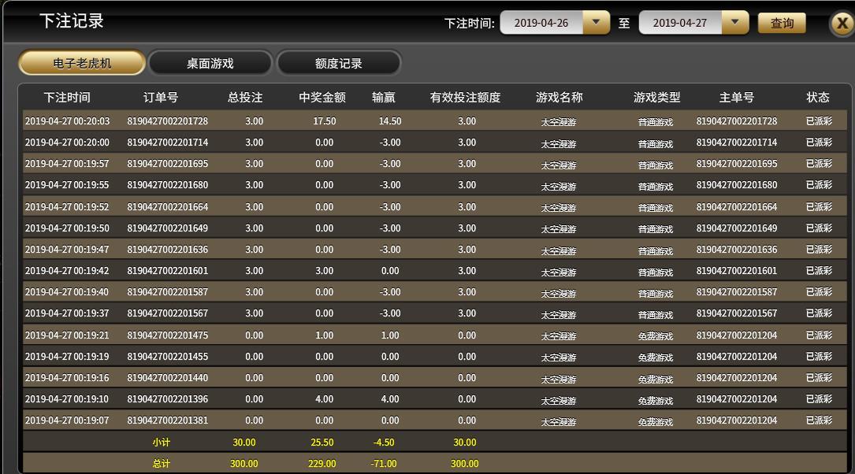
Task: Click the 主单号 column header
Action: (737, 98)
